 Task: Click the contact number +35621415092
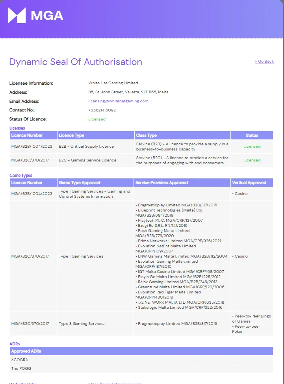102,110
